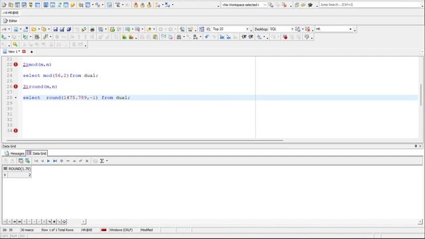Click the red connection color indicator in status bar

point(104,230)
